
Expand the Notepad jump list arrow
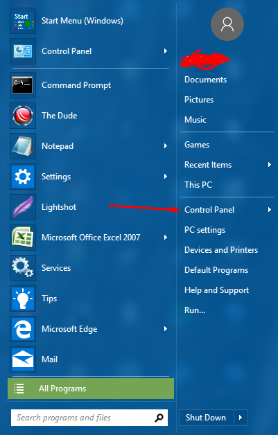[166, 146]
